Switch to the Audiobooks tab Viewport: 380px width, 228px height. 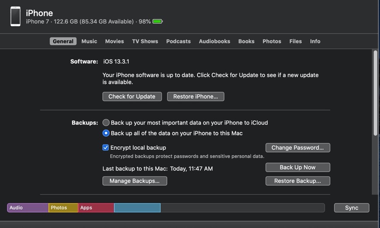pos(214,41)
